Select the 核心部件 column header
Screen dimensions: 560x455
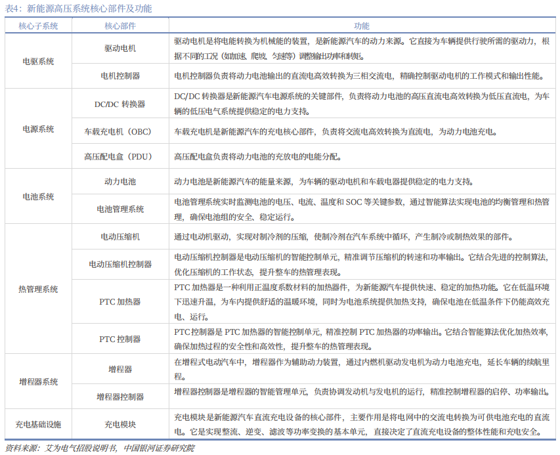[x=120, y=26]
